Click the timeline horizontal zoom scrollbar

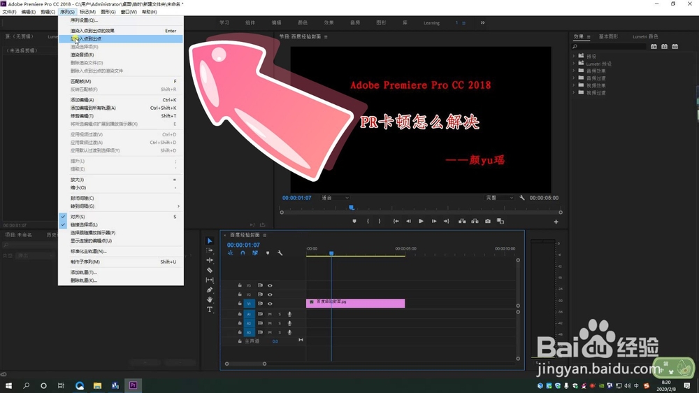tap(245, 364)
